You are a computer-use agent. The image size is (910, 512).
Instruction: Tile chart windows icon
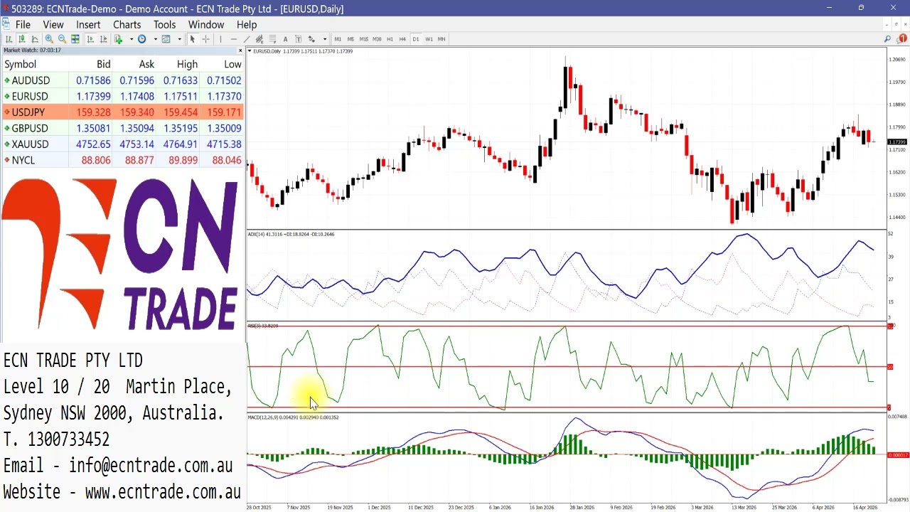point(75,39)
